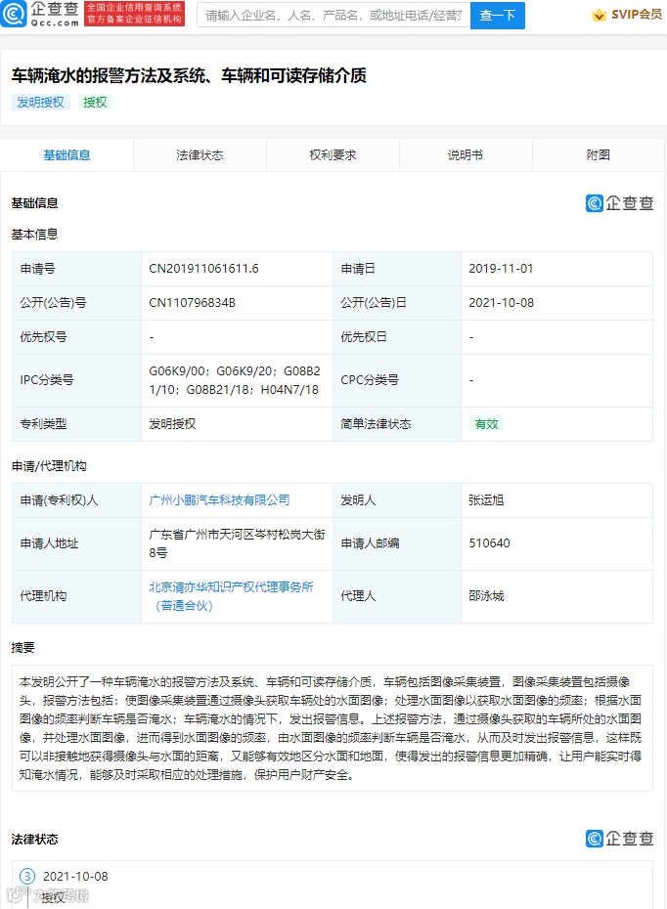The image size is (667, 909).
Task: Switch to the 法律状态 tab
Action: 200,154
